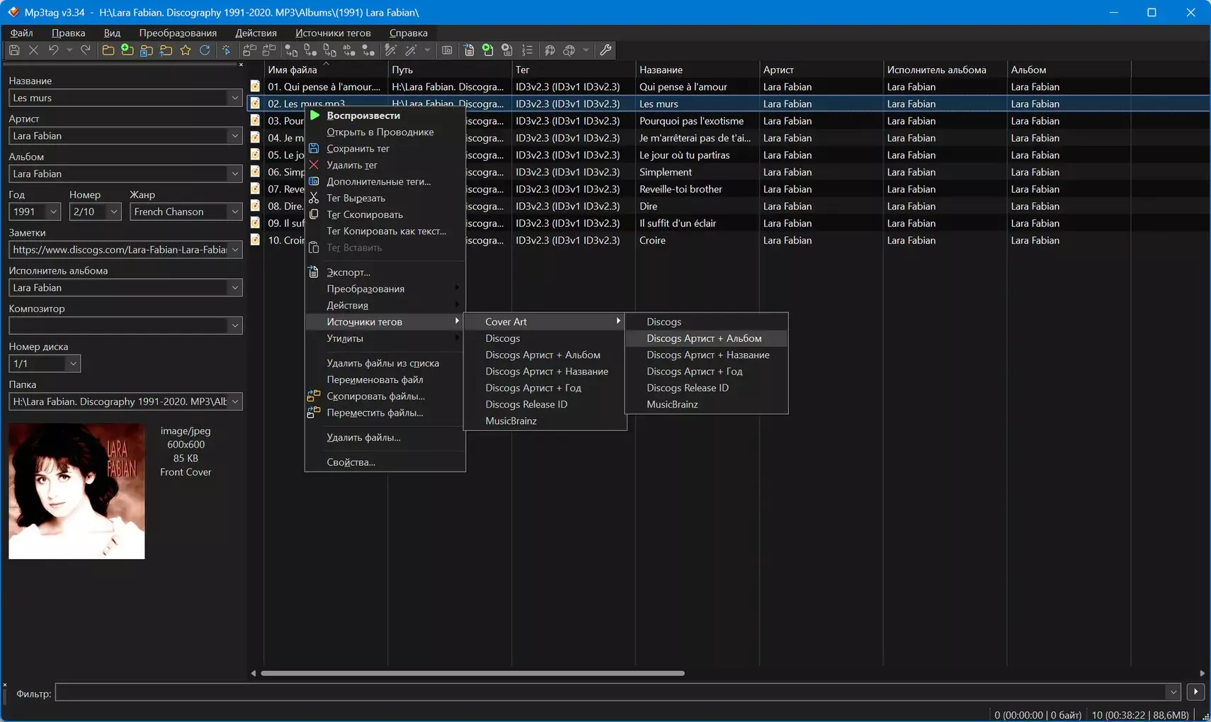Viewport: 1211px width, 722px height.
Task: Click the Change directory folder icon
Action: click(x=108, y=50)
